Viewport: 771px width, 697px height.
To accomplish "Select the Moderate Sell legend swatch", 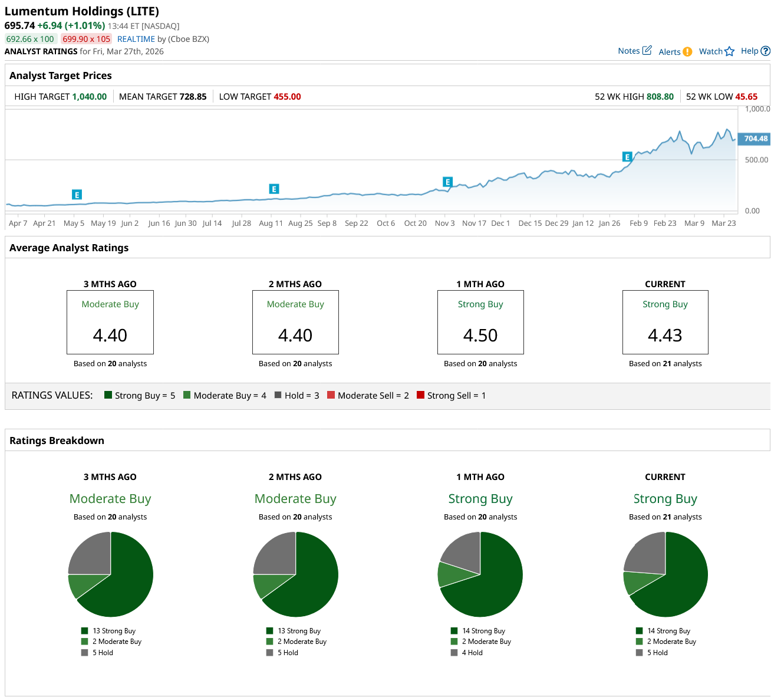I will point(331,395).
